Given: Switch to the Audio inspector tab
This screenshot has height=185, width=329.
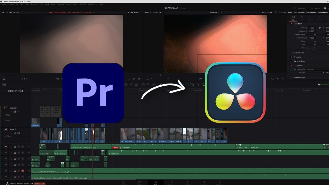Looking at the screenshot, I should coord(302,18).
